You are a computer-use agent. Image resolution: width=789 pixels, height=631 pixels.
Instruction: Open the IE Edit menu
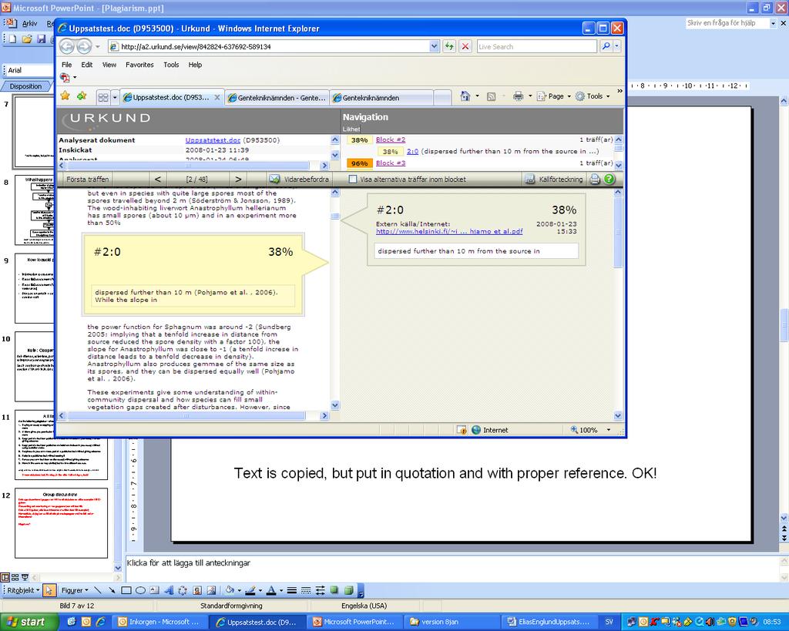click(x=87, y=65)
